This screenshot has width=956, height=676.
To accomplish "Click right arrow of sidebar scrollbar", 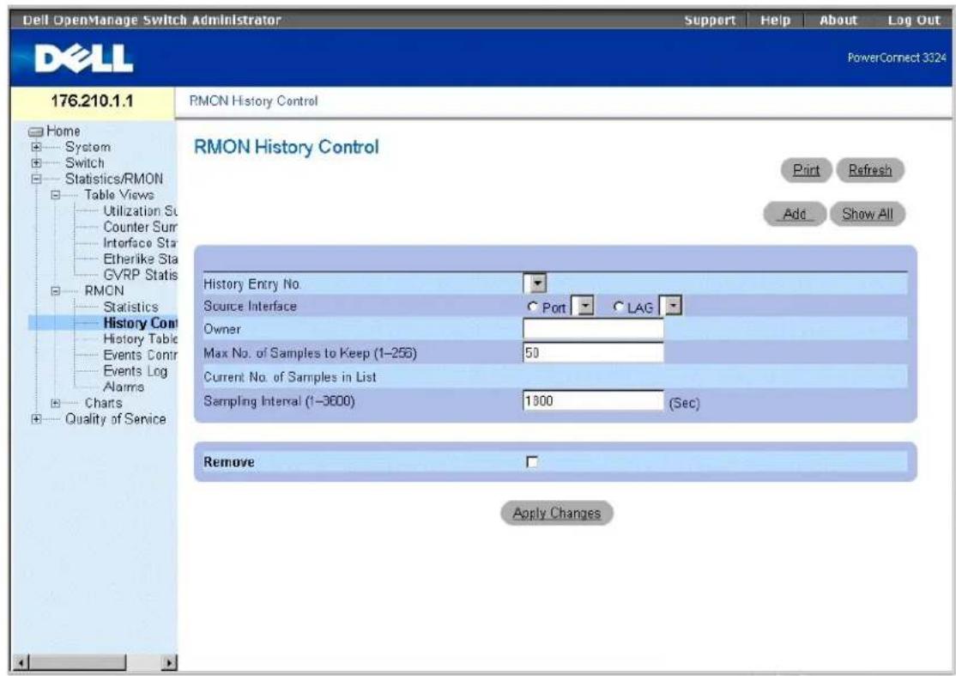I will [170, 661].
